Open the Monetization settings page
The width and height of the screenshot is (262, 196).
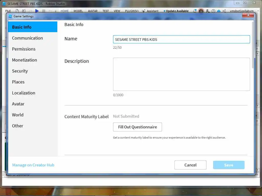[33, 60]
